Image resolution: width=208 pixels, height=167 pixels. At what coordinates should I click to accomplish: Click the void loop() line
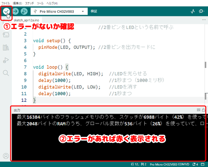pos(51,67)
